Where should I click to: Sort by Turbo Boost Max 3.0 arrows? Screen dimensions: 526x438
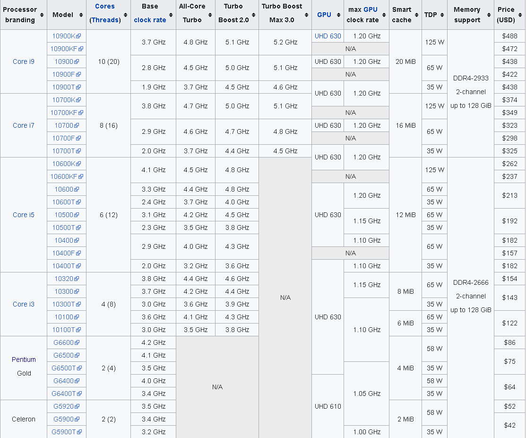pos(306,15)
